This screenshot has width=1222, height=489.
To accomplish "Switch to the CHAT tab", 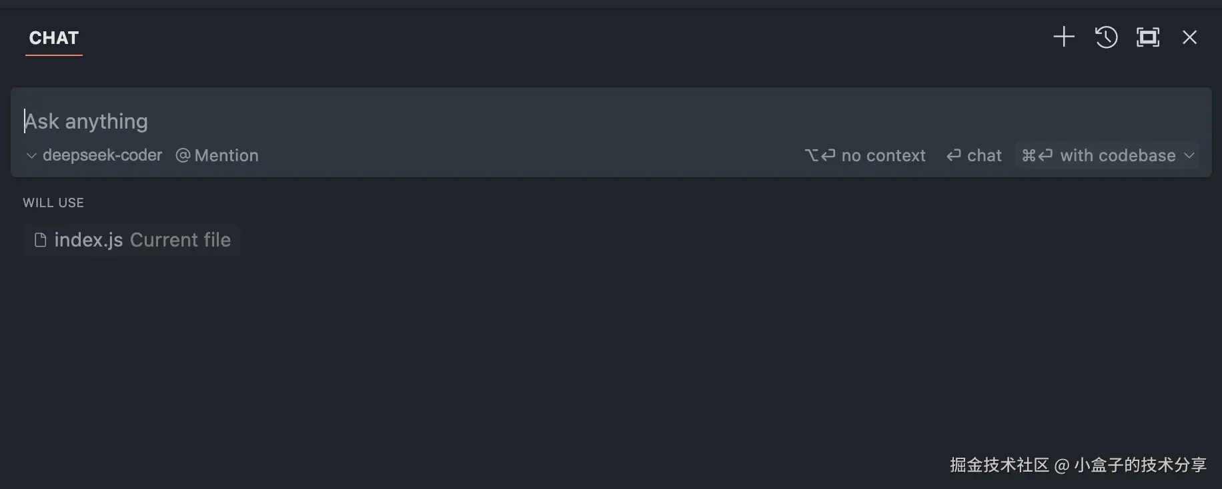I will pos(54,39).
